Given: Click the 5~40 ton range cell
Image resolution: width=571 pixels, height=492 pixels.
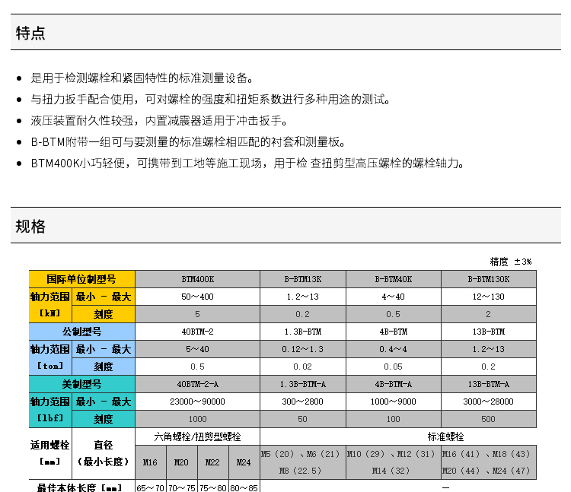Looking at the screenshot, I should (197, 349).
